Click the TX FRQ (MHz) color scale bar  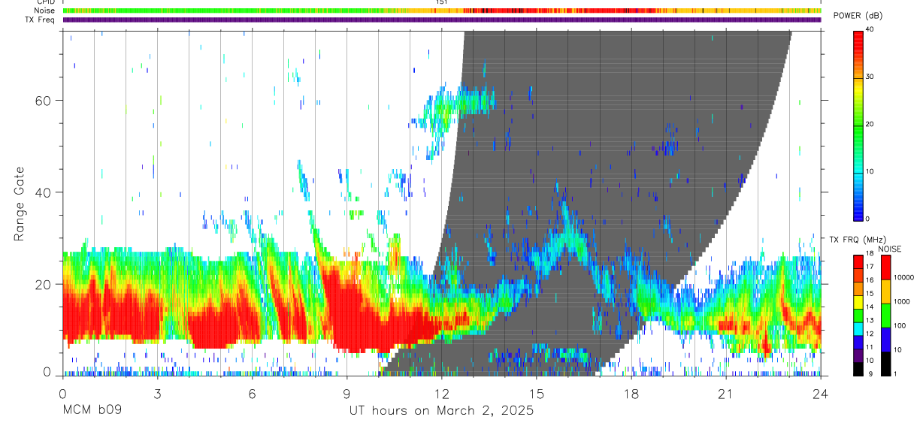(x=858, y=315)
